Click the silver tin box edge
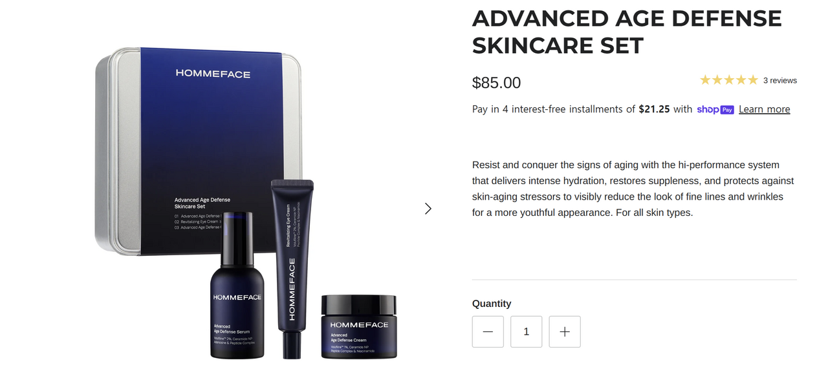 [x=118, y=152]
